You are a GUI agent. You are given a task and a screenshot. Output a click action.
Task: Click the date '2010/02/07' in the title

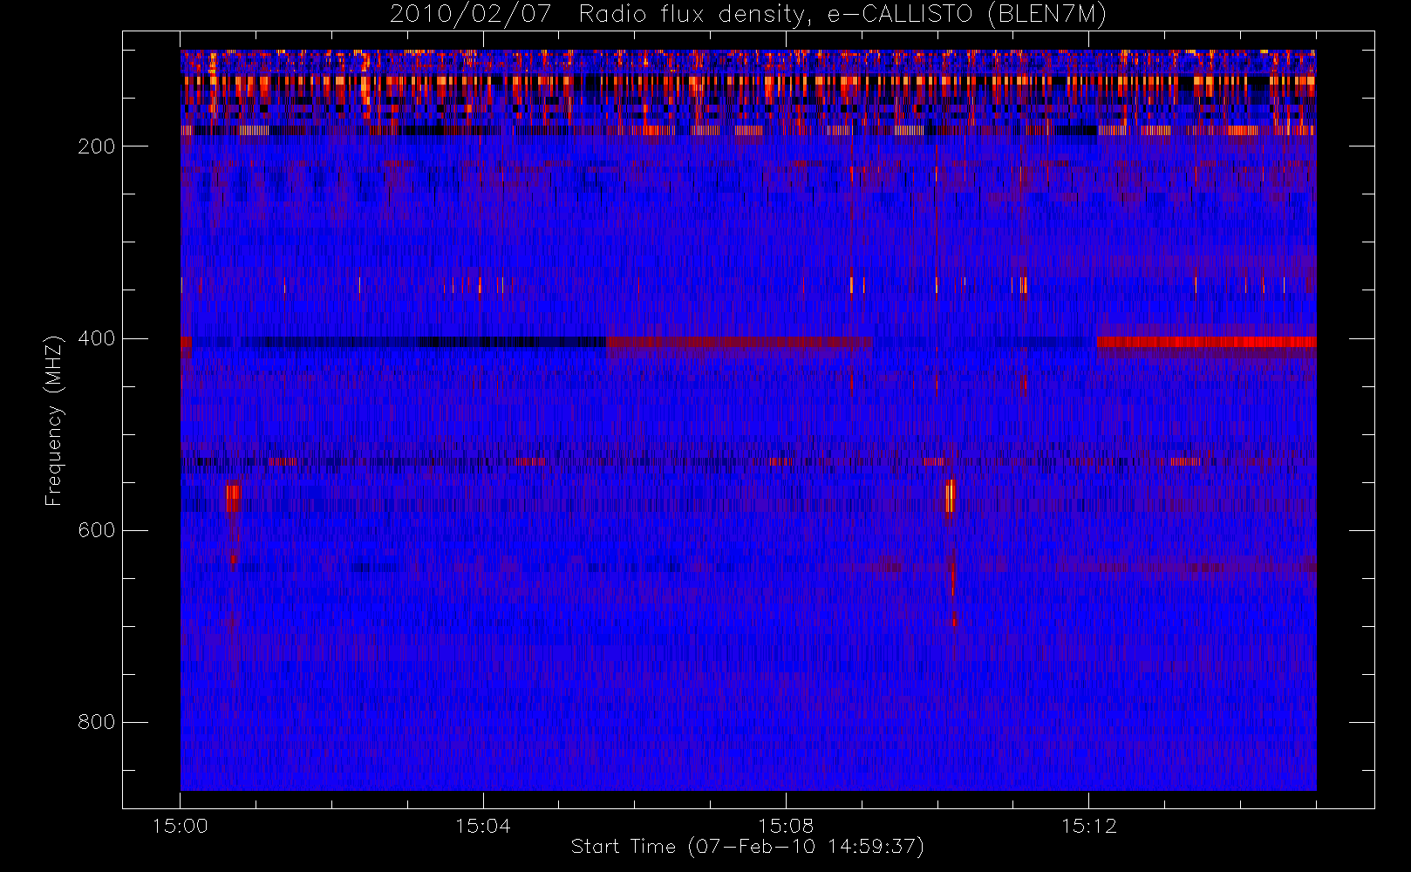[x=470, y=15]
